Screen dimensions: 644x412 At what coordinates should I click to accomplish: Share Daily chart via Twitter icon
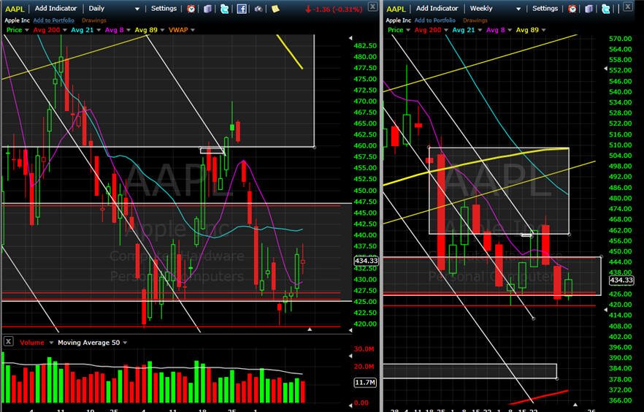point(224,9)
